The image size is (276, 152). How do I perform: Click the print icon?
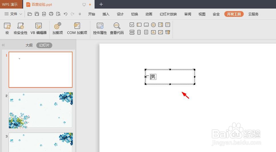tap(51, 14)
